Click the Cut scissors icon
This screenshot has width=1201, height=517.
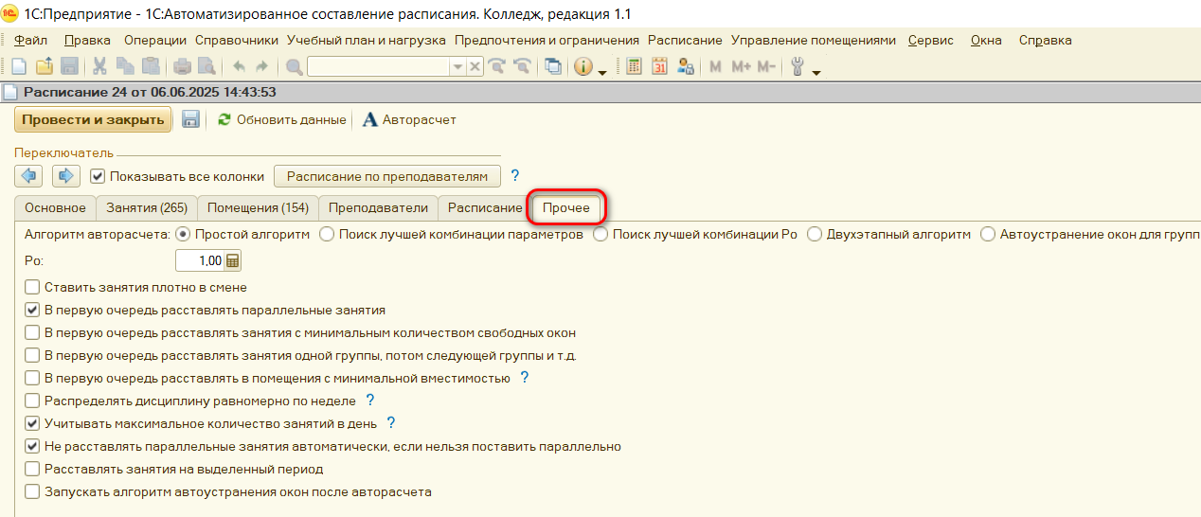point(99,66)
